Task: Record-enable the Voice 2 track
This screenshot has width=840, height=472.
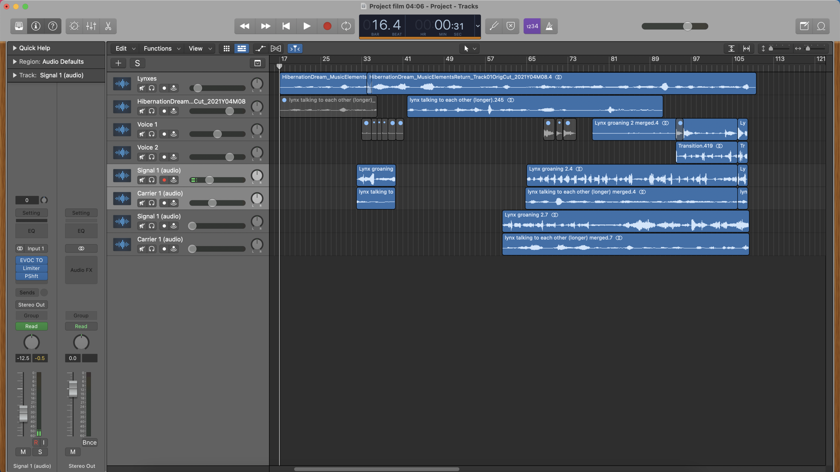Action: coord(164,157)
